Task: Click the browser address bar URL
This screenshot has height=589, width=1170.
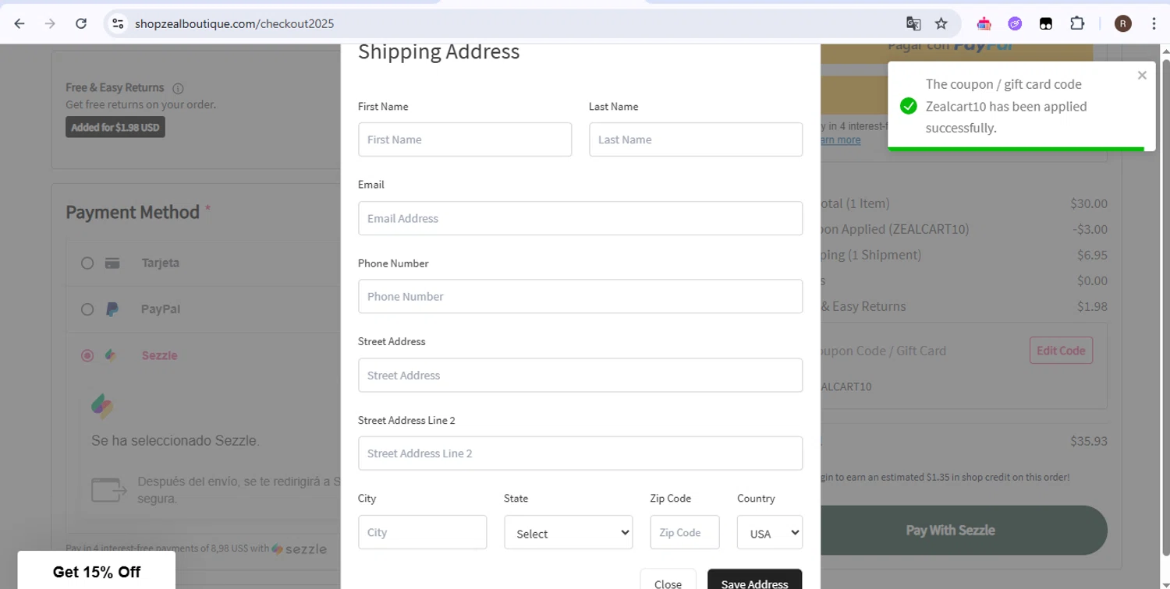Action: [x=234, y=23]
